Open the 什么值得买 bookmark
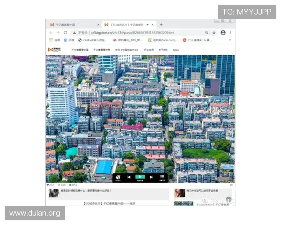 [197, 40]
